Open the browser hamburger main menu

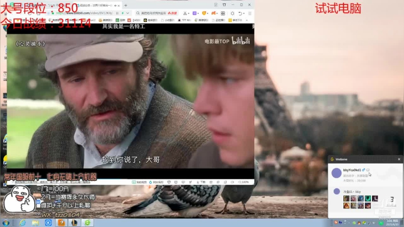tap(250, 13)
